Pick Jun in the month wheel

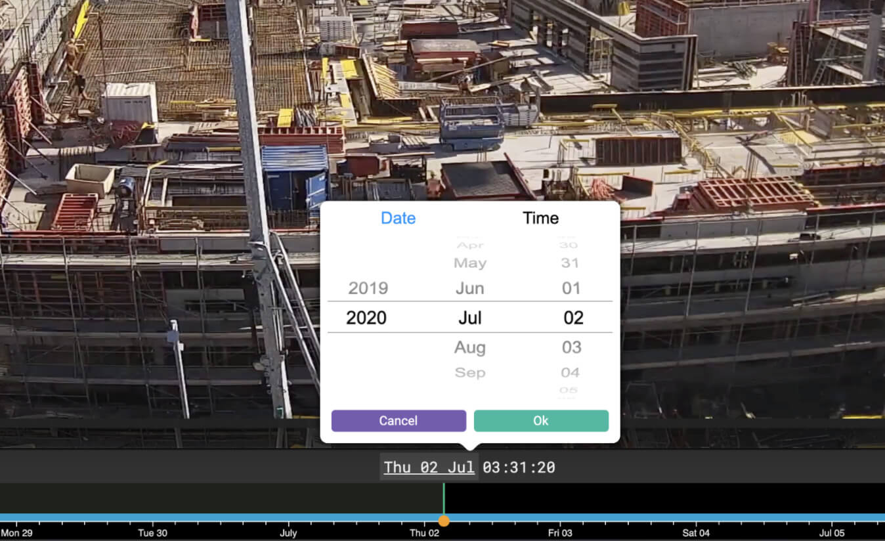469,288
